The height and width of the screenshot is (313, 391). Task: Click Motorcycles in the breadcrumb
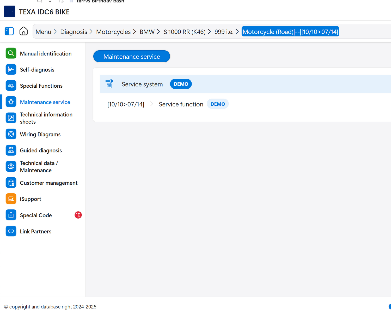coord(113,32)
